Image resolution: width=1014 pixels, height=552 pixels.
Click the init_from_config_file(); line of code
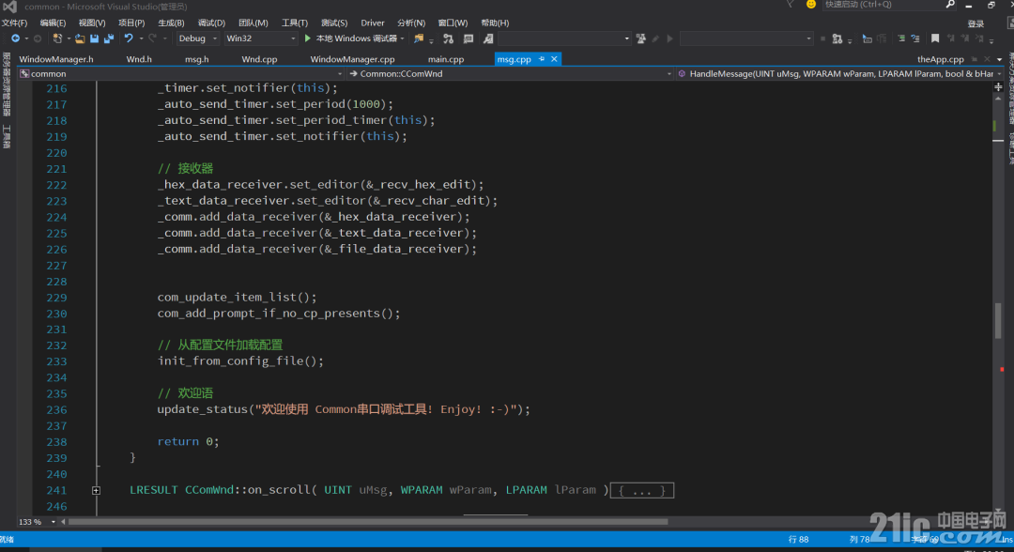pyautogui.click(x=240, y=361)
